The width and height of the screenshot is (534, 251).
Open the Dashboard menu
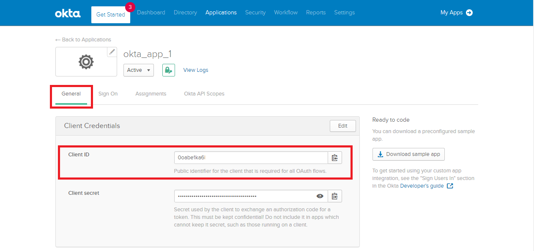pyautogui.click(x=151, y=13)
